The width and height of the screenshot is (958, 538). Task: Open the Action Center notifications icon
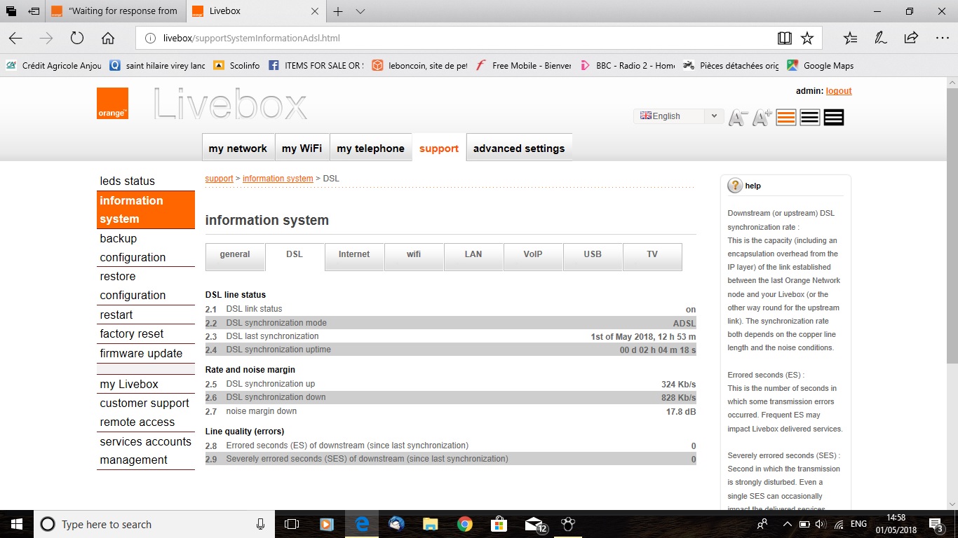pyautogui.click(x=936, y=524)
